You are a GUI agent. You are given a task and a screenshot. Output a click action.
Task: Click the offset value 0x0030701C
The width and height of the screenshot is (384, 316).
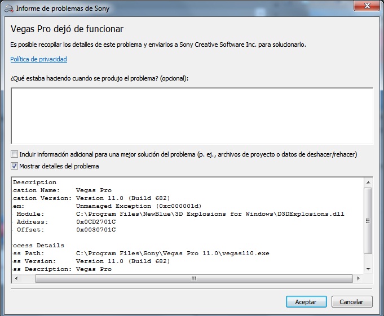96,230
